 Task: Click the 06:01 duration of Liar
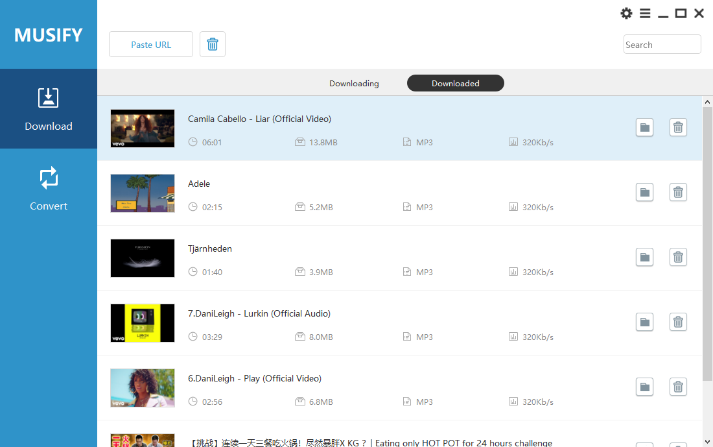pos(212,143)
